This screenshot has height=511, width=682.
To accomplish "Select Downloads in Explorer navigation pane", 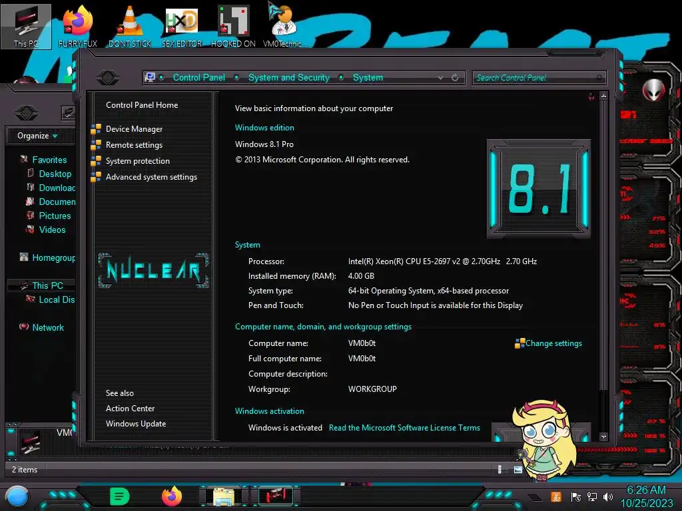I will click(x=57, y=188).
